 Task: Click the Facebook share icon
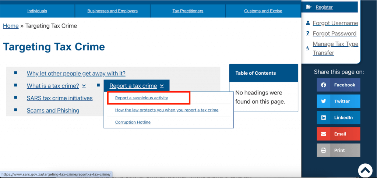click(x=323, y=85)
